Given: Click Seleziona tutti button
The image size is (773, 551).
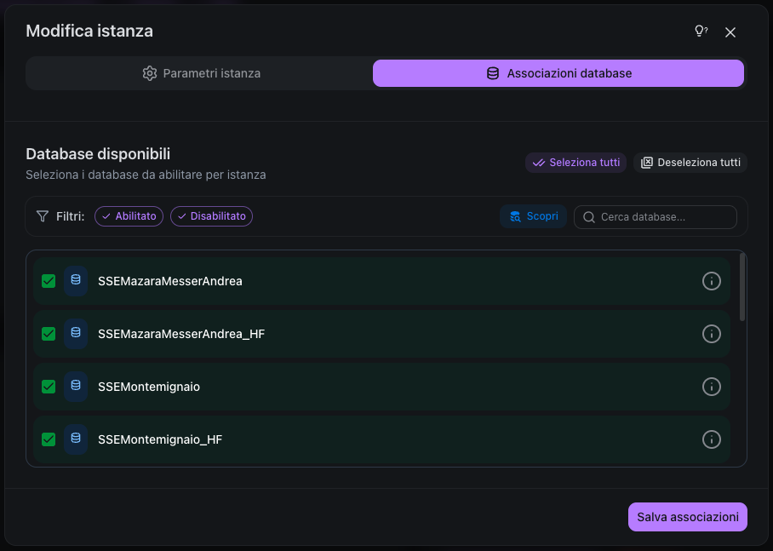Looking at the screenshot, I should tap(575, 163).
